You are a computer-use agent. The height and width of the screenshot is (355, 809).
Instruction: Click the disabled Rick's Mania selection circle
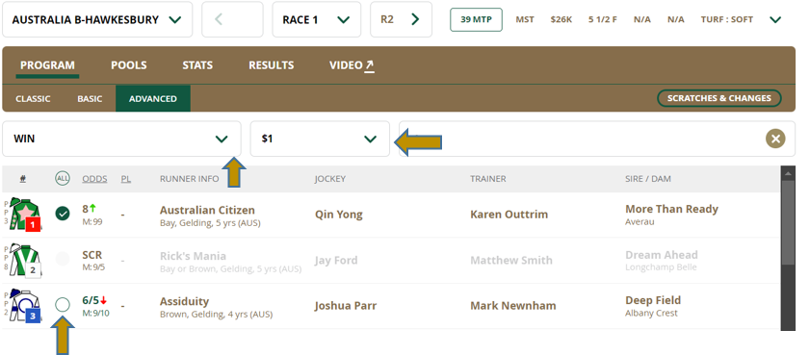pos(63,259)
